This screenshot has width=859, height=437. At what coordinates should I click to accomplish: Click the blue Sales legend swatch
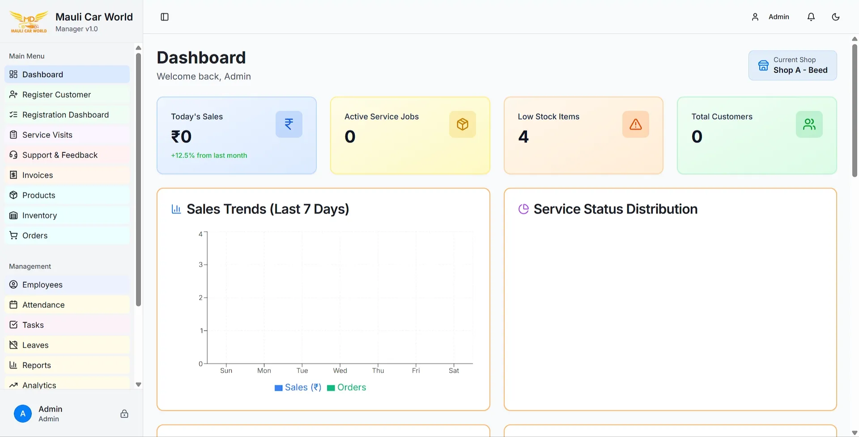(x=278, y=387)
